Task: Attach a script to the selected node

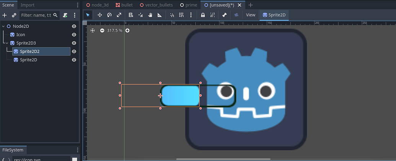Action: [x=65, y=15]
